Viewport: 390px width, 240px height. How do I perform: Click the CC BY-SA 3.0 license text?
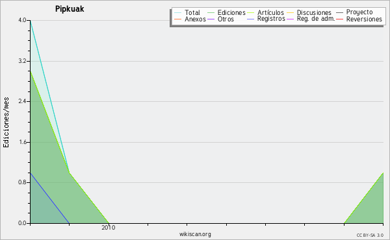[370, 235]
